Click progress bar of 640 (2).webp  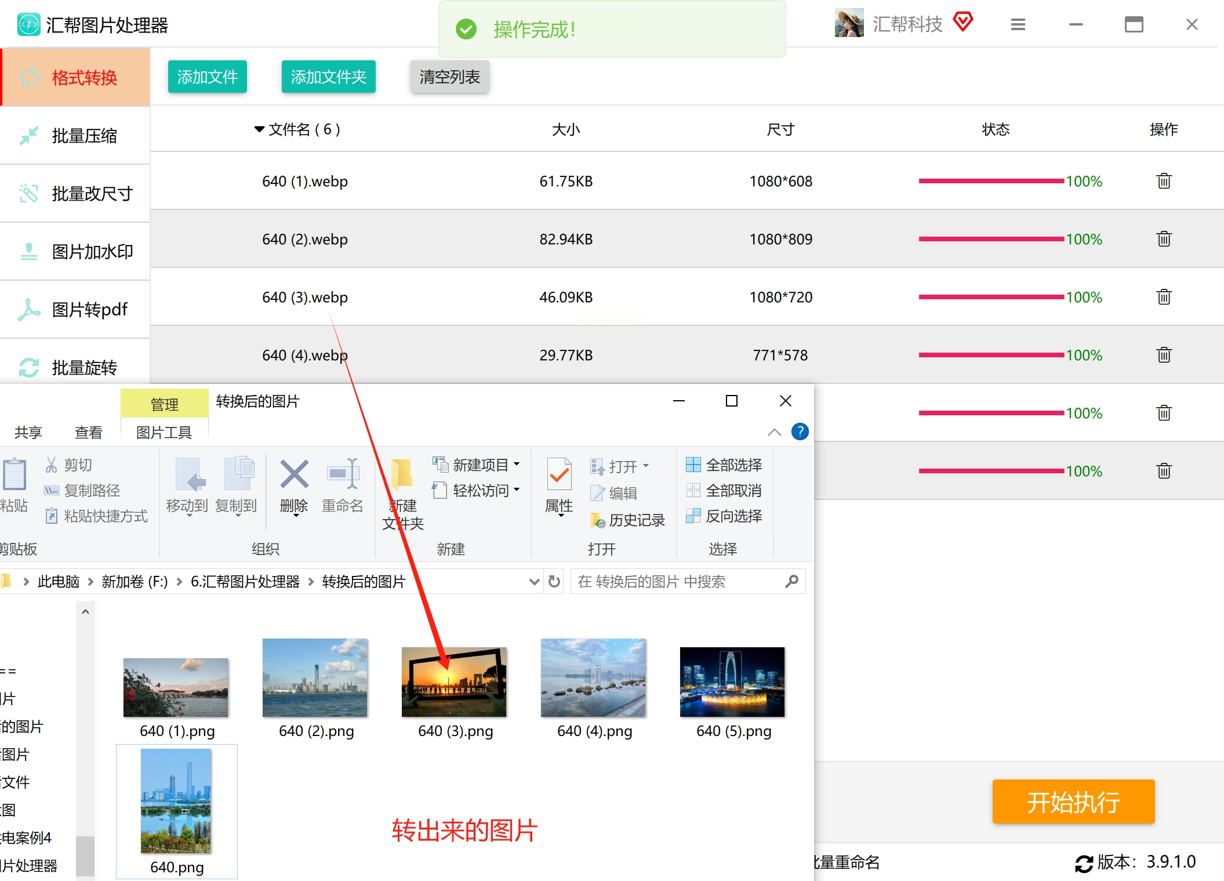(991, 239)
